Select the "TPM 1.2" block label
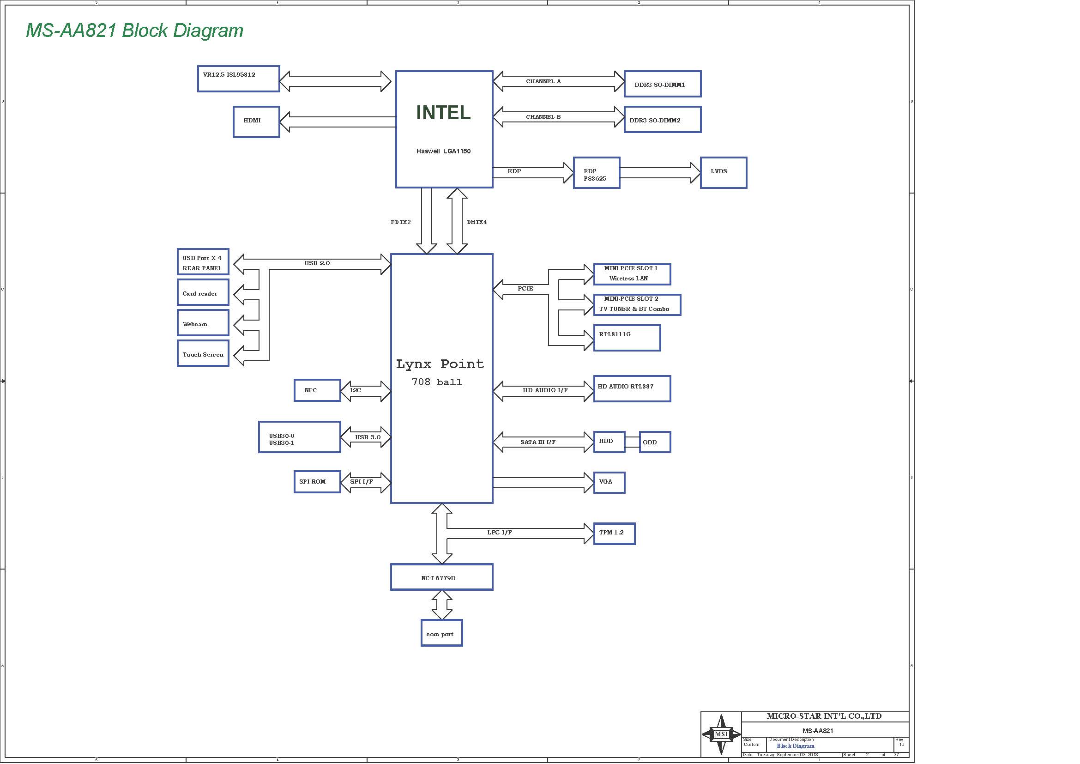Viewport: 1080px width, 764px height. click(x=611, y=533)
